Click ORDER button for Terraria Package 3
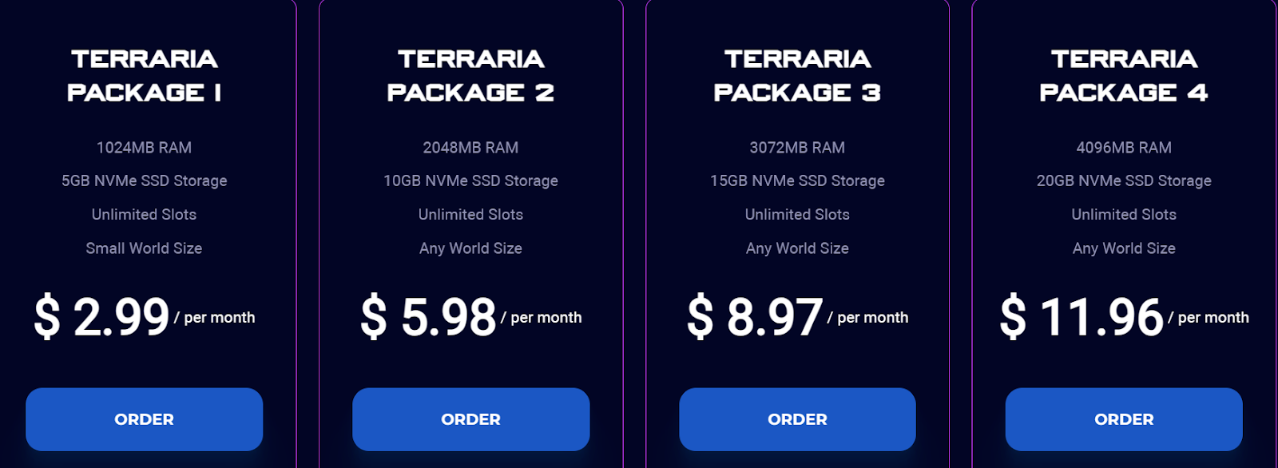The width and height of the screenshot is (1278, 468). 797,419
